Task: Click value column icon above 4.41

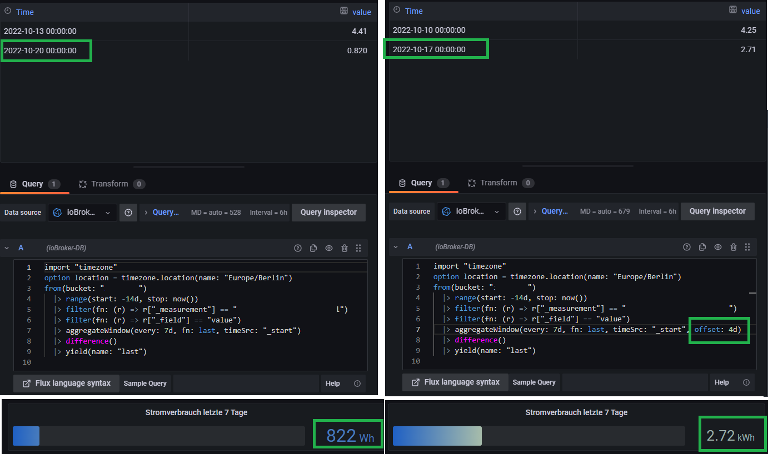Action: pyautogui.click(x=344, y=11)
